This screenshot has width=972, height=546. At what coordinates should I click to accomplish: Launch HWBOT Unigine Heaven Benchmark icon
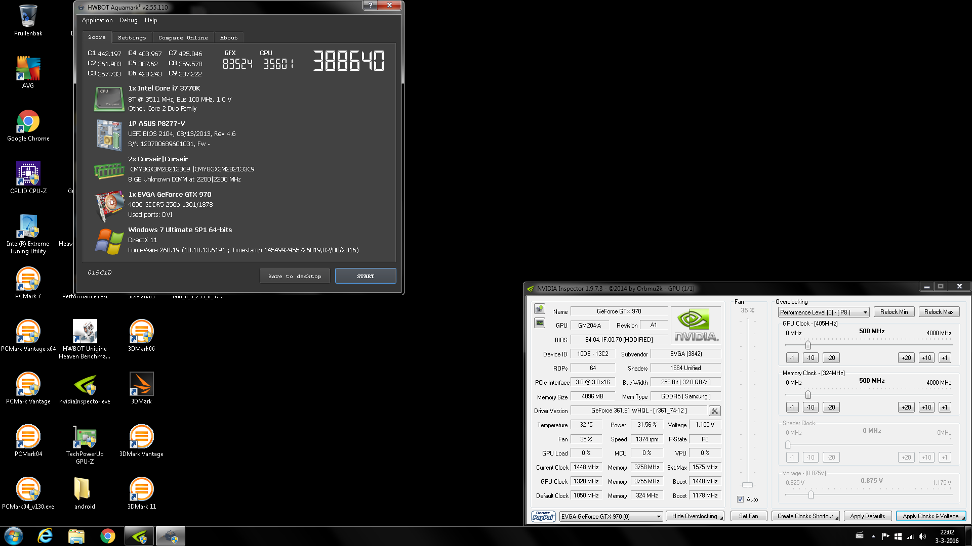click(85, 339)
